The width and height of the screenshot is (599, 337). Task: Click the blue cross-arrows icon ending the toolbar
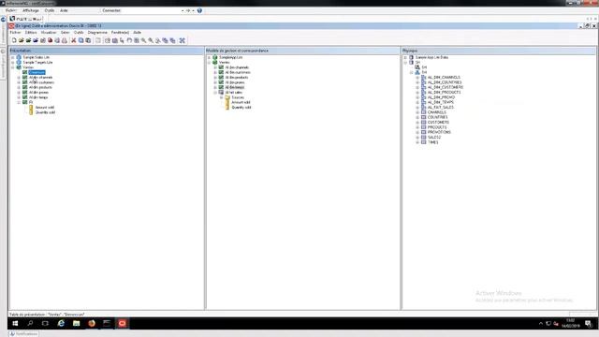coord(183,40)
